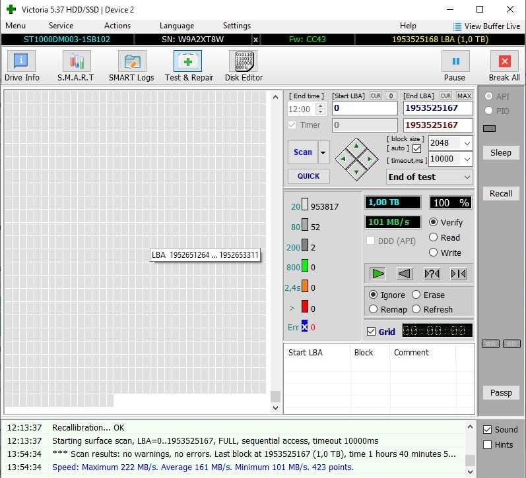Click CUR button beside Start LBA
Image resolution: width=526 pixels, height=478 pixels.
pos(376,96)
